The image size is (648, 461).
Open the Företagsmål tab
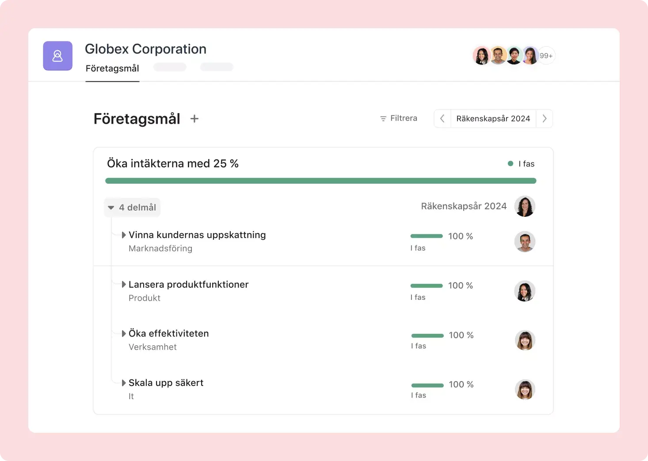112,68
